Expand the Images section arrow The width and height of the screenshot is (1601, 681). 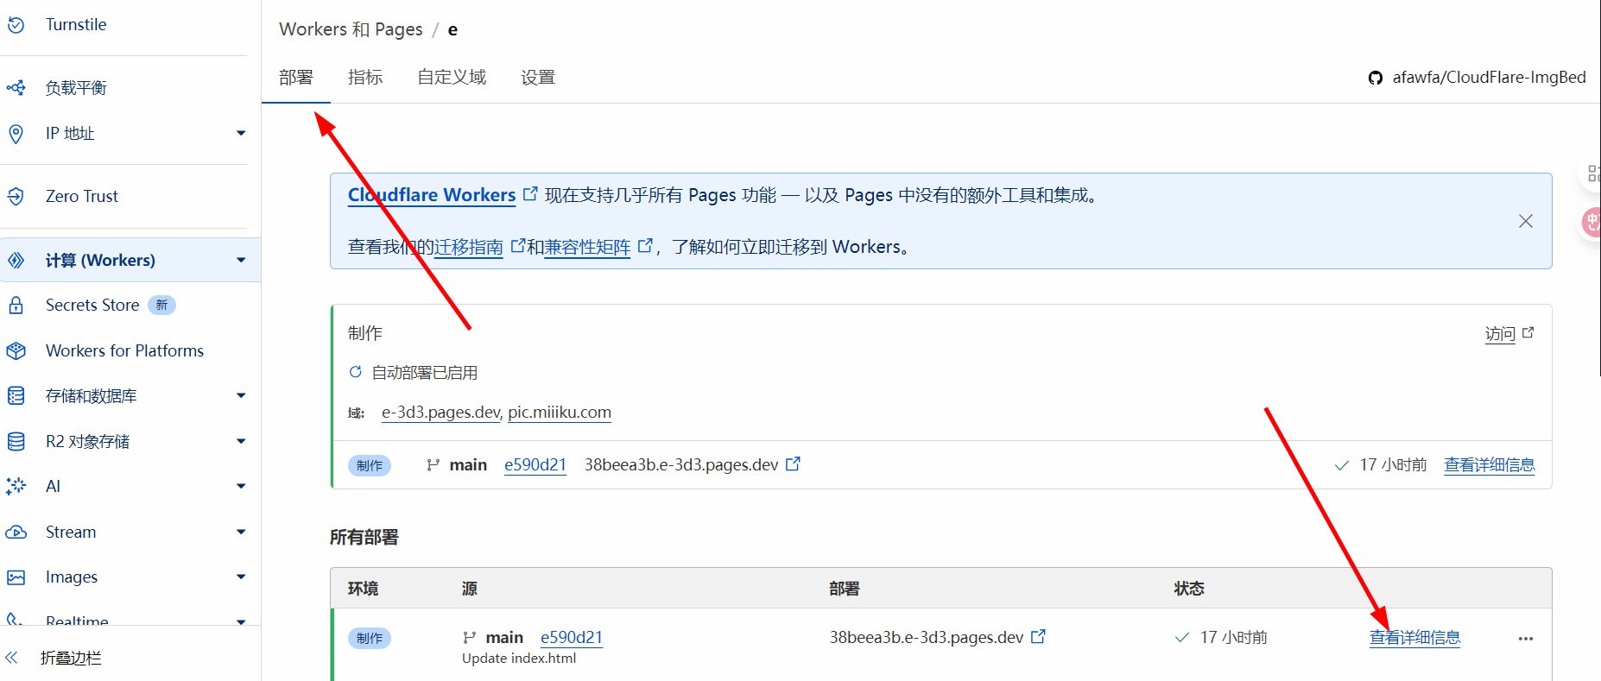tap(241, 577)
